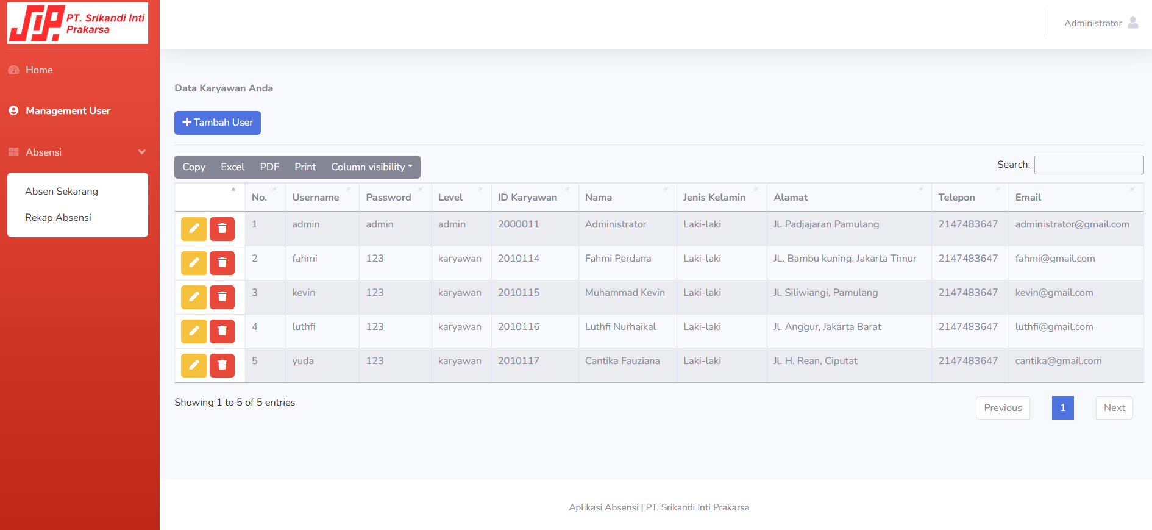The image size is (1152, 530).
Task: Open Home in the sidebar
Action: [x=39, y=70]
